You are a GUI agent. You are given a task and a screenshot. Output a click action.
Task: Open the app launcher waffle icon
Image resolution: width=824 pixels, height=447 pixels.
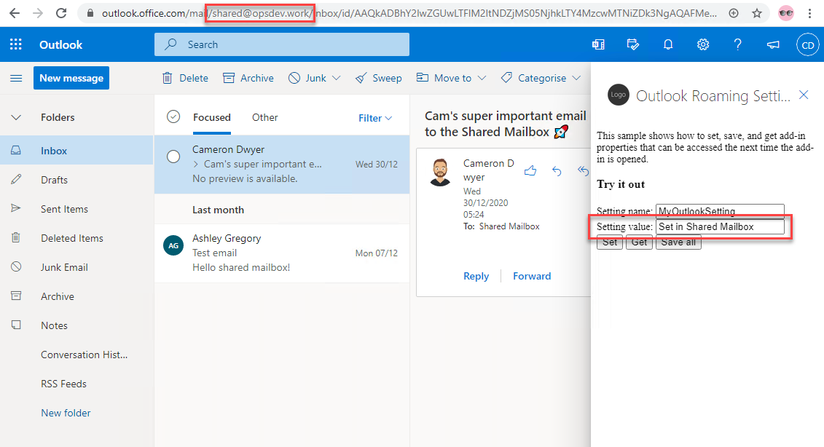(15, 44)
